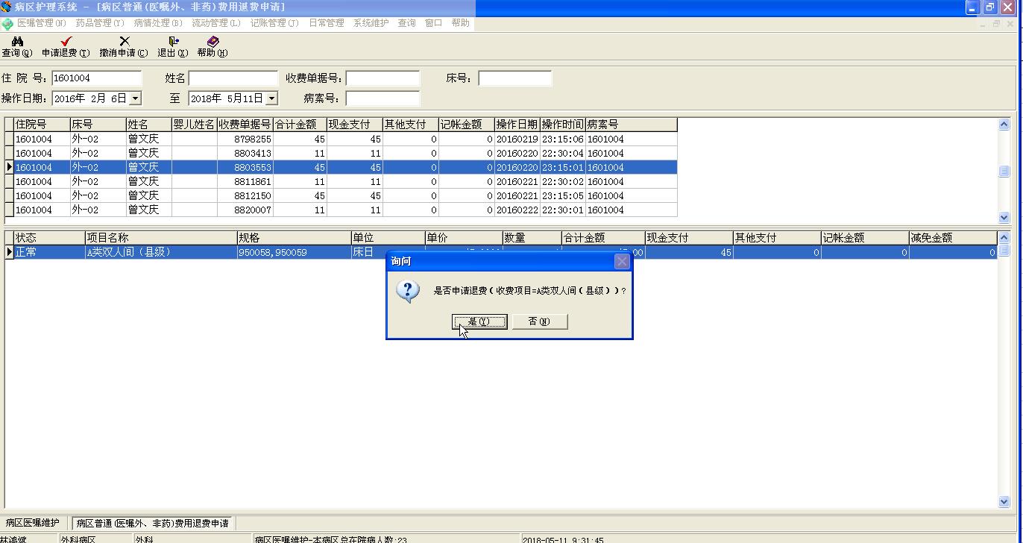Open the 系统维护 menu
The height and width of the screenshot is (543, 1023).
coord(371,23)
